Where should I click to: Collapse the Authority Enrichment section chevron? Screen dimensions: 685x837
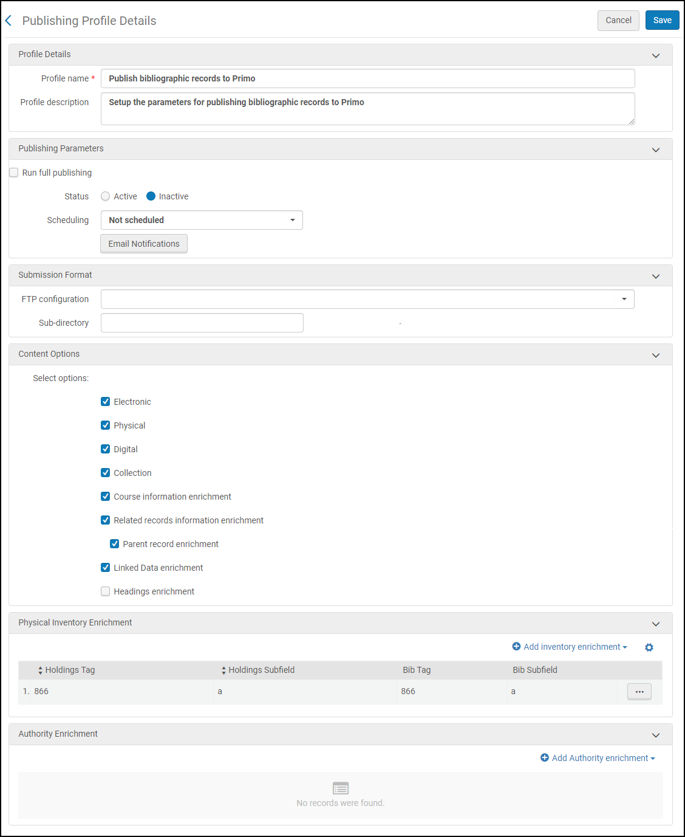point(656,735)
